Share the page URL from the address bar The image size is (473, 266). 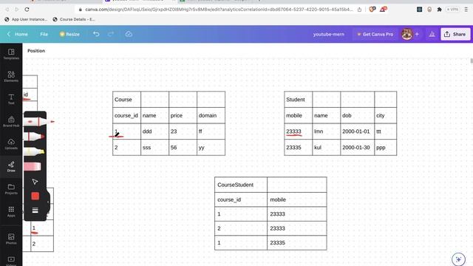click(x=359, y=10)
